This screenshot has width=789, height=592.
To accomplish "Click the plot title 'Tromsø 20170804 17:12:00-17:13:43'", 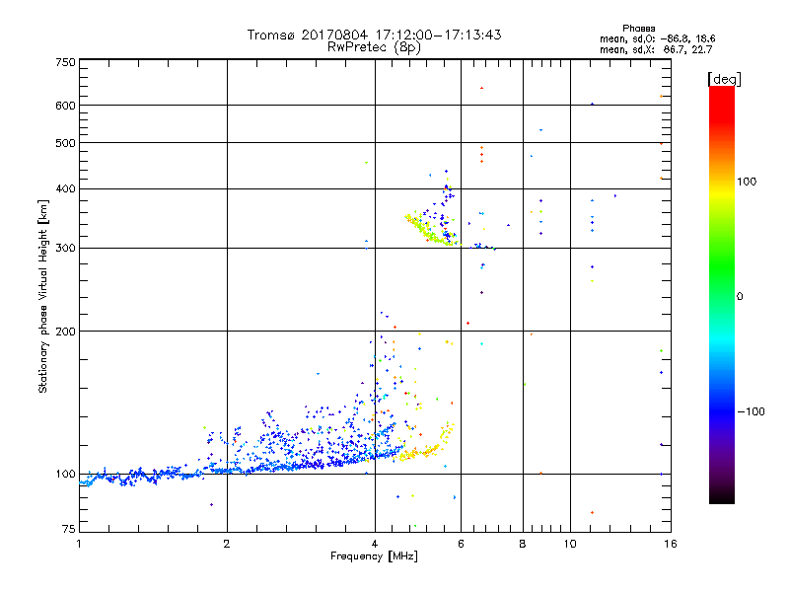I will tap(374, 35).
